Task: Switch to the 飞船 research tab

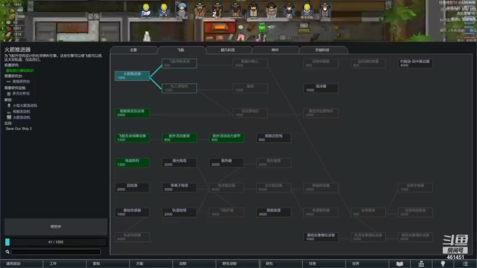Action: pos(181,50)
